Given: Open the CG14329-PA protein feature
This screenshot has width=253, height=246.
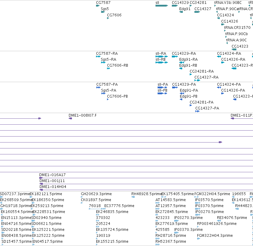Looking at the screenshot, I should [x=175, y=87].
